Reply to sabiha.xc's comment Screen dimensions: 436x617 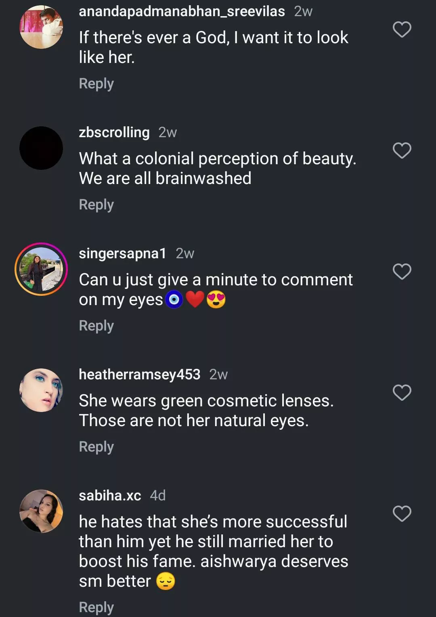pos(96,607)
